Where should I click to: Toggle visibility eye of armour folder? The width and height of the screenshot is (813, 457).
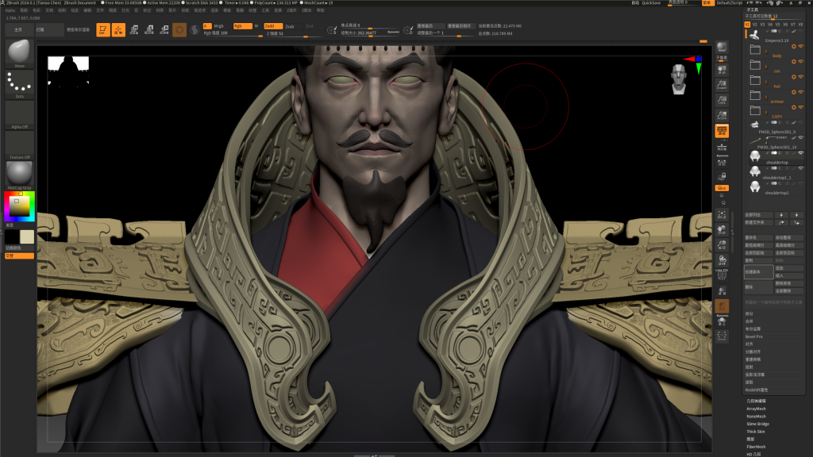pyautogui.click(x=801, y=92)
